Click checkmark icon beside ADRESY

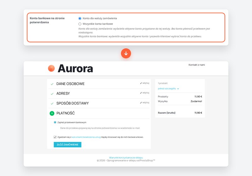click(x=52, y=94)
